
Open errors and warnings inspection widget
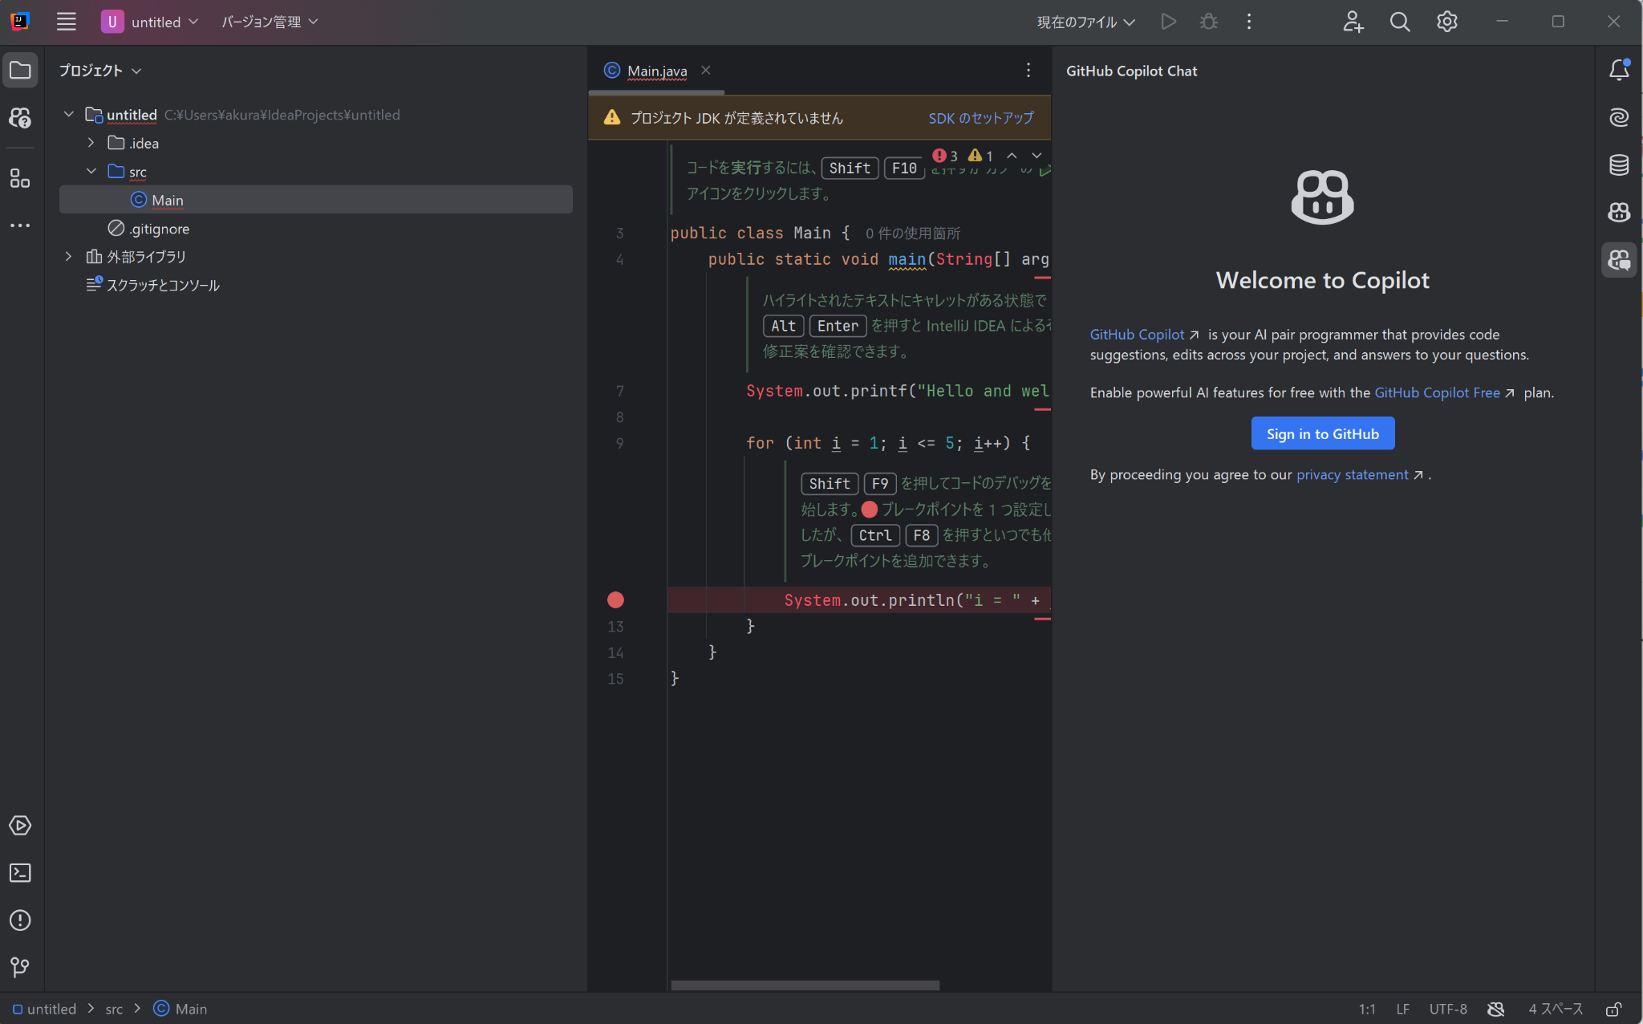point(963,156)
